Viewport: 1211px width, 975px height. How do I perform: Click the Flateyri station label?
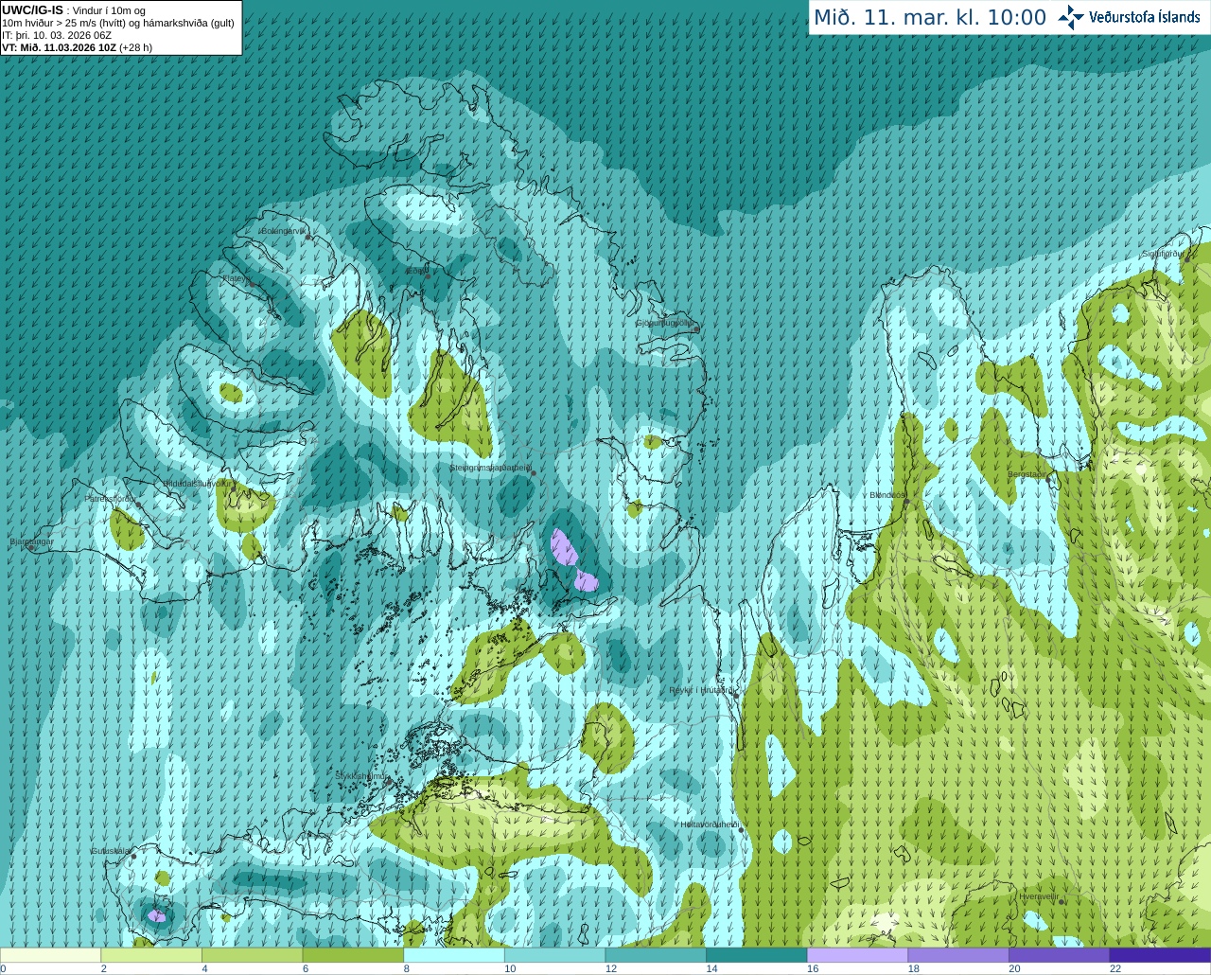tap(236, 278)
